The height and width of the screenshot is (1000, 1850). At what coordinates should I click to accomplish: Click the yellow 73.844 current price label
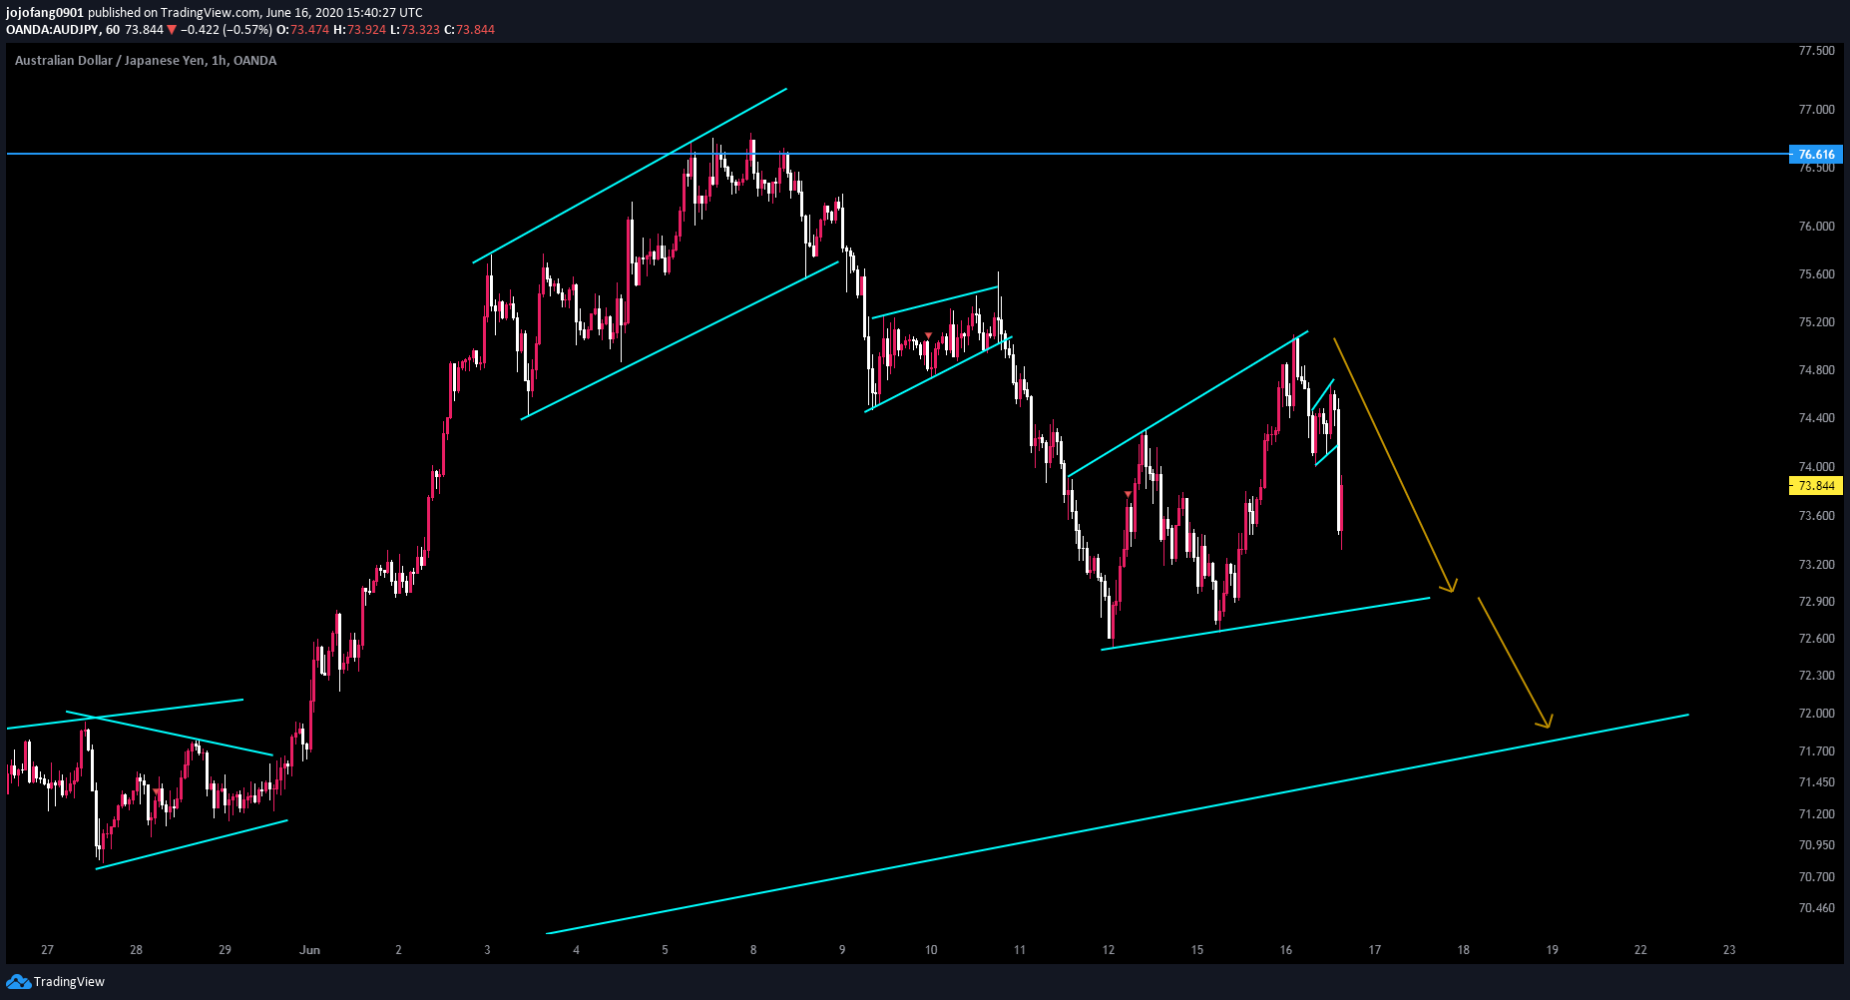point(1816,486)
